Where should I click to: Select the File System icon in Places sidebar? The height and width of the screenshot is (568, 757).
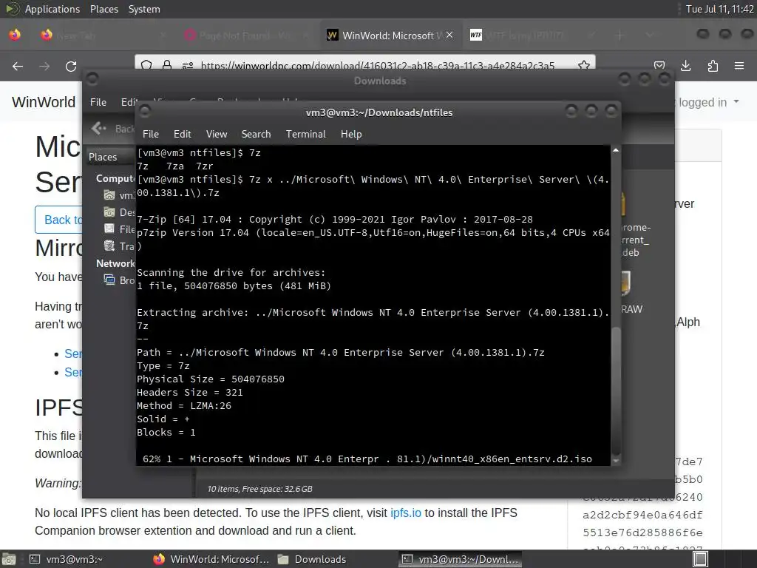tap(109, 229)
